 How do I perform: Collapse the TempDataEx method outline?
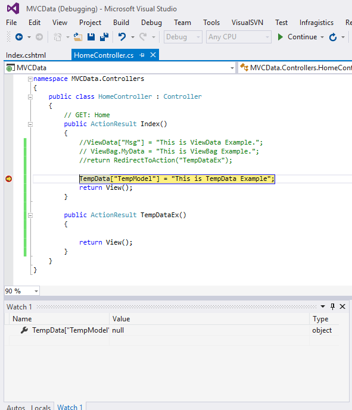pos(30,215)
